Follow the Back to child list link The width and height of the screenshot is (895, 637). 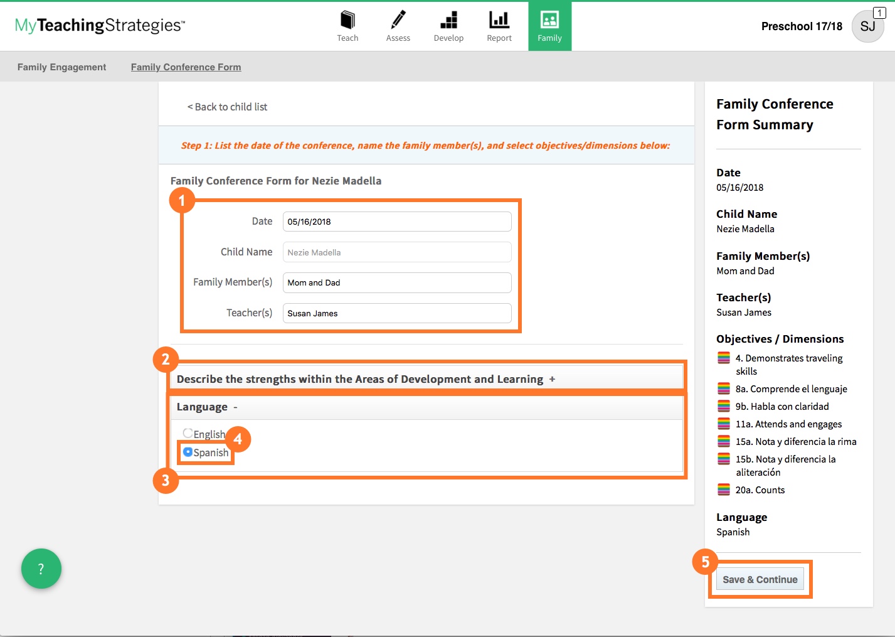[227, 107]
